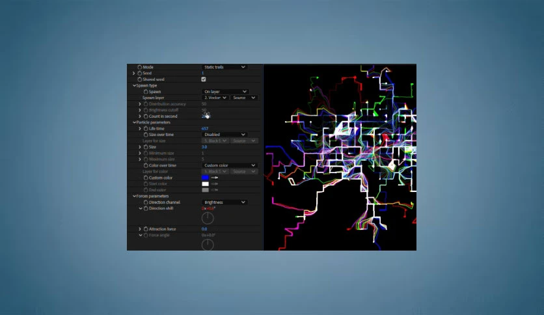This screenshot has height=315, width=544.
Task: Toggle the Brightness cutoff stopwatch
Action: pos(146,110)
